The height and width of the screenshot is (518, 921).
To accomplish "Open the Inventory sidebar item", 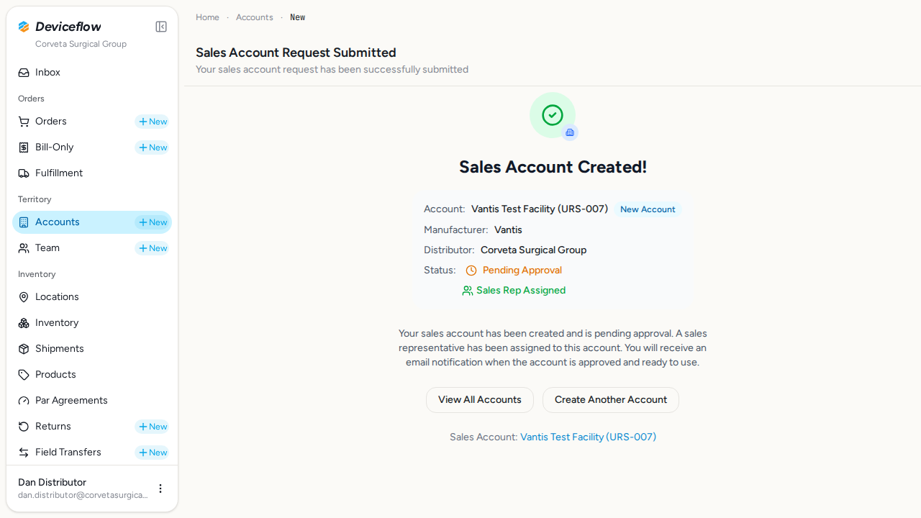I will click(x=92, y=323).
